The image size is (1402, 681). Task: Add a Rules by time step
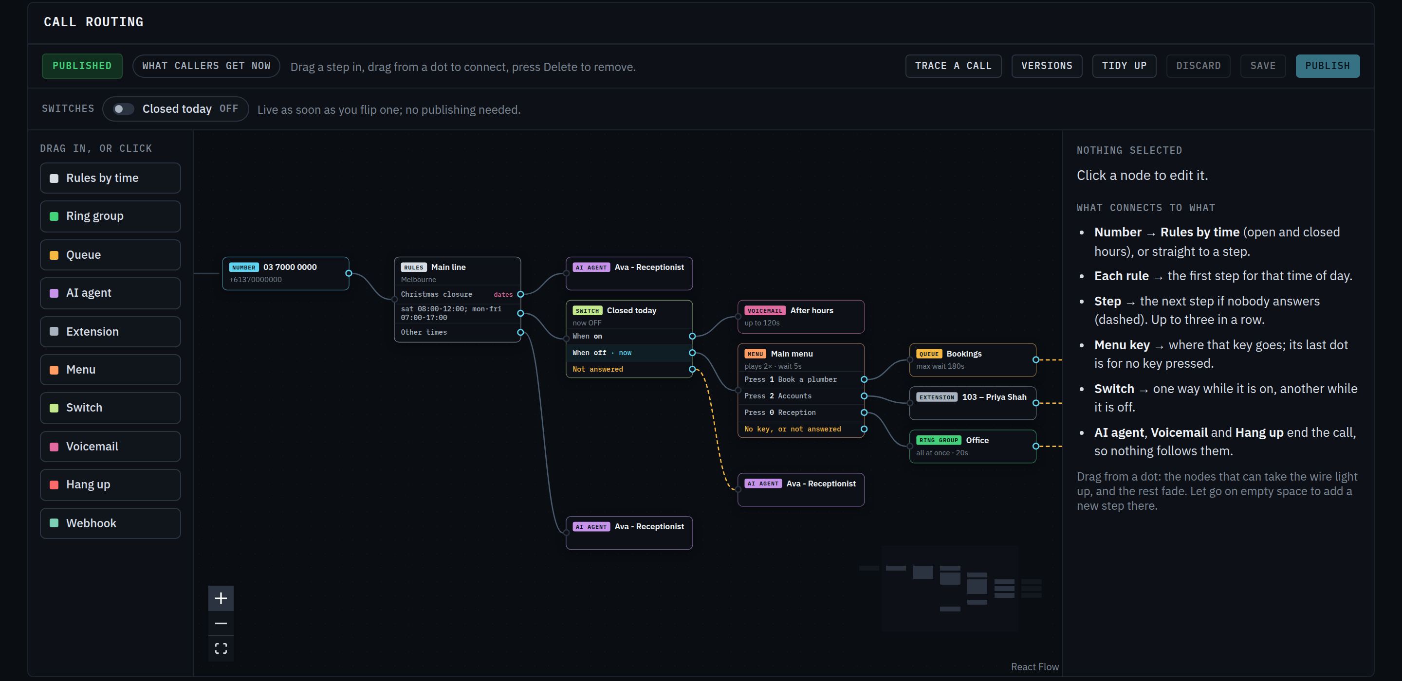(110, 178)
